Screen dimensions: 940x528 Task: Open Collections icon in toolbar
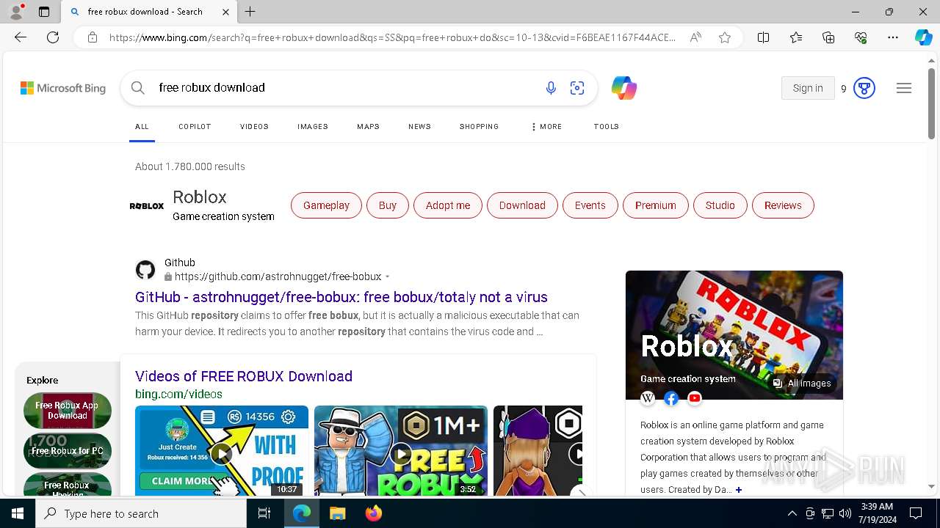[828, 37]
